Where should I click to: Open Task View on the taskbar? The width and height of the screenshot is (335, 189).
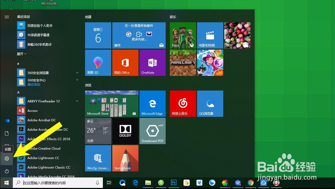[109, 183]
